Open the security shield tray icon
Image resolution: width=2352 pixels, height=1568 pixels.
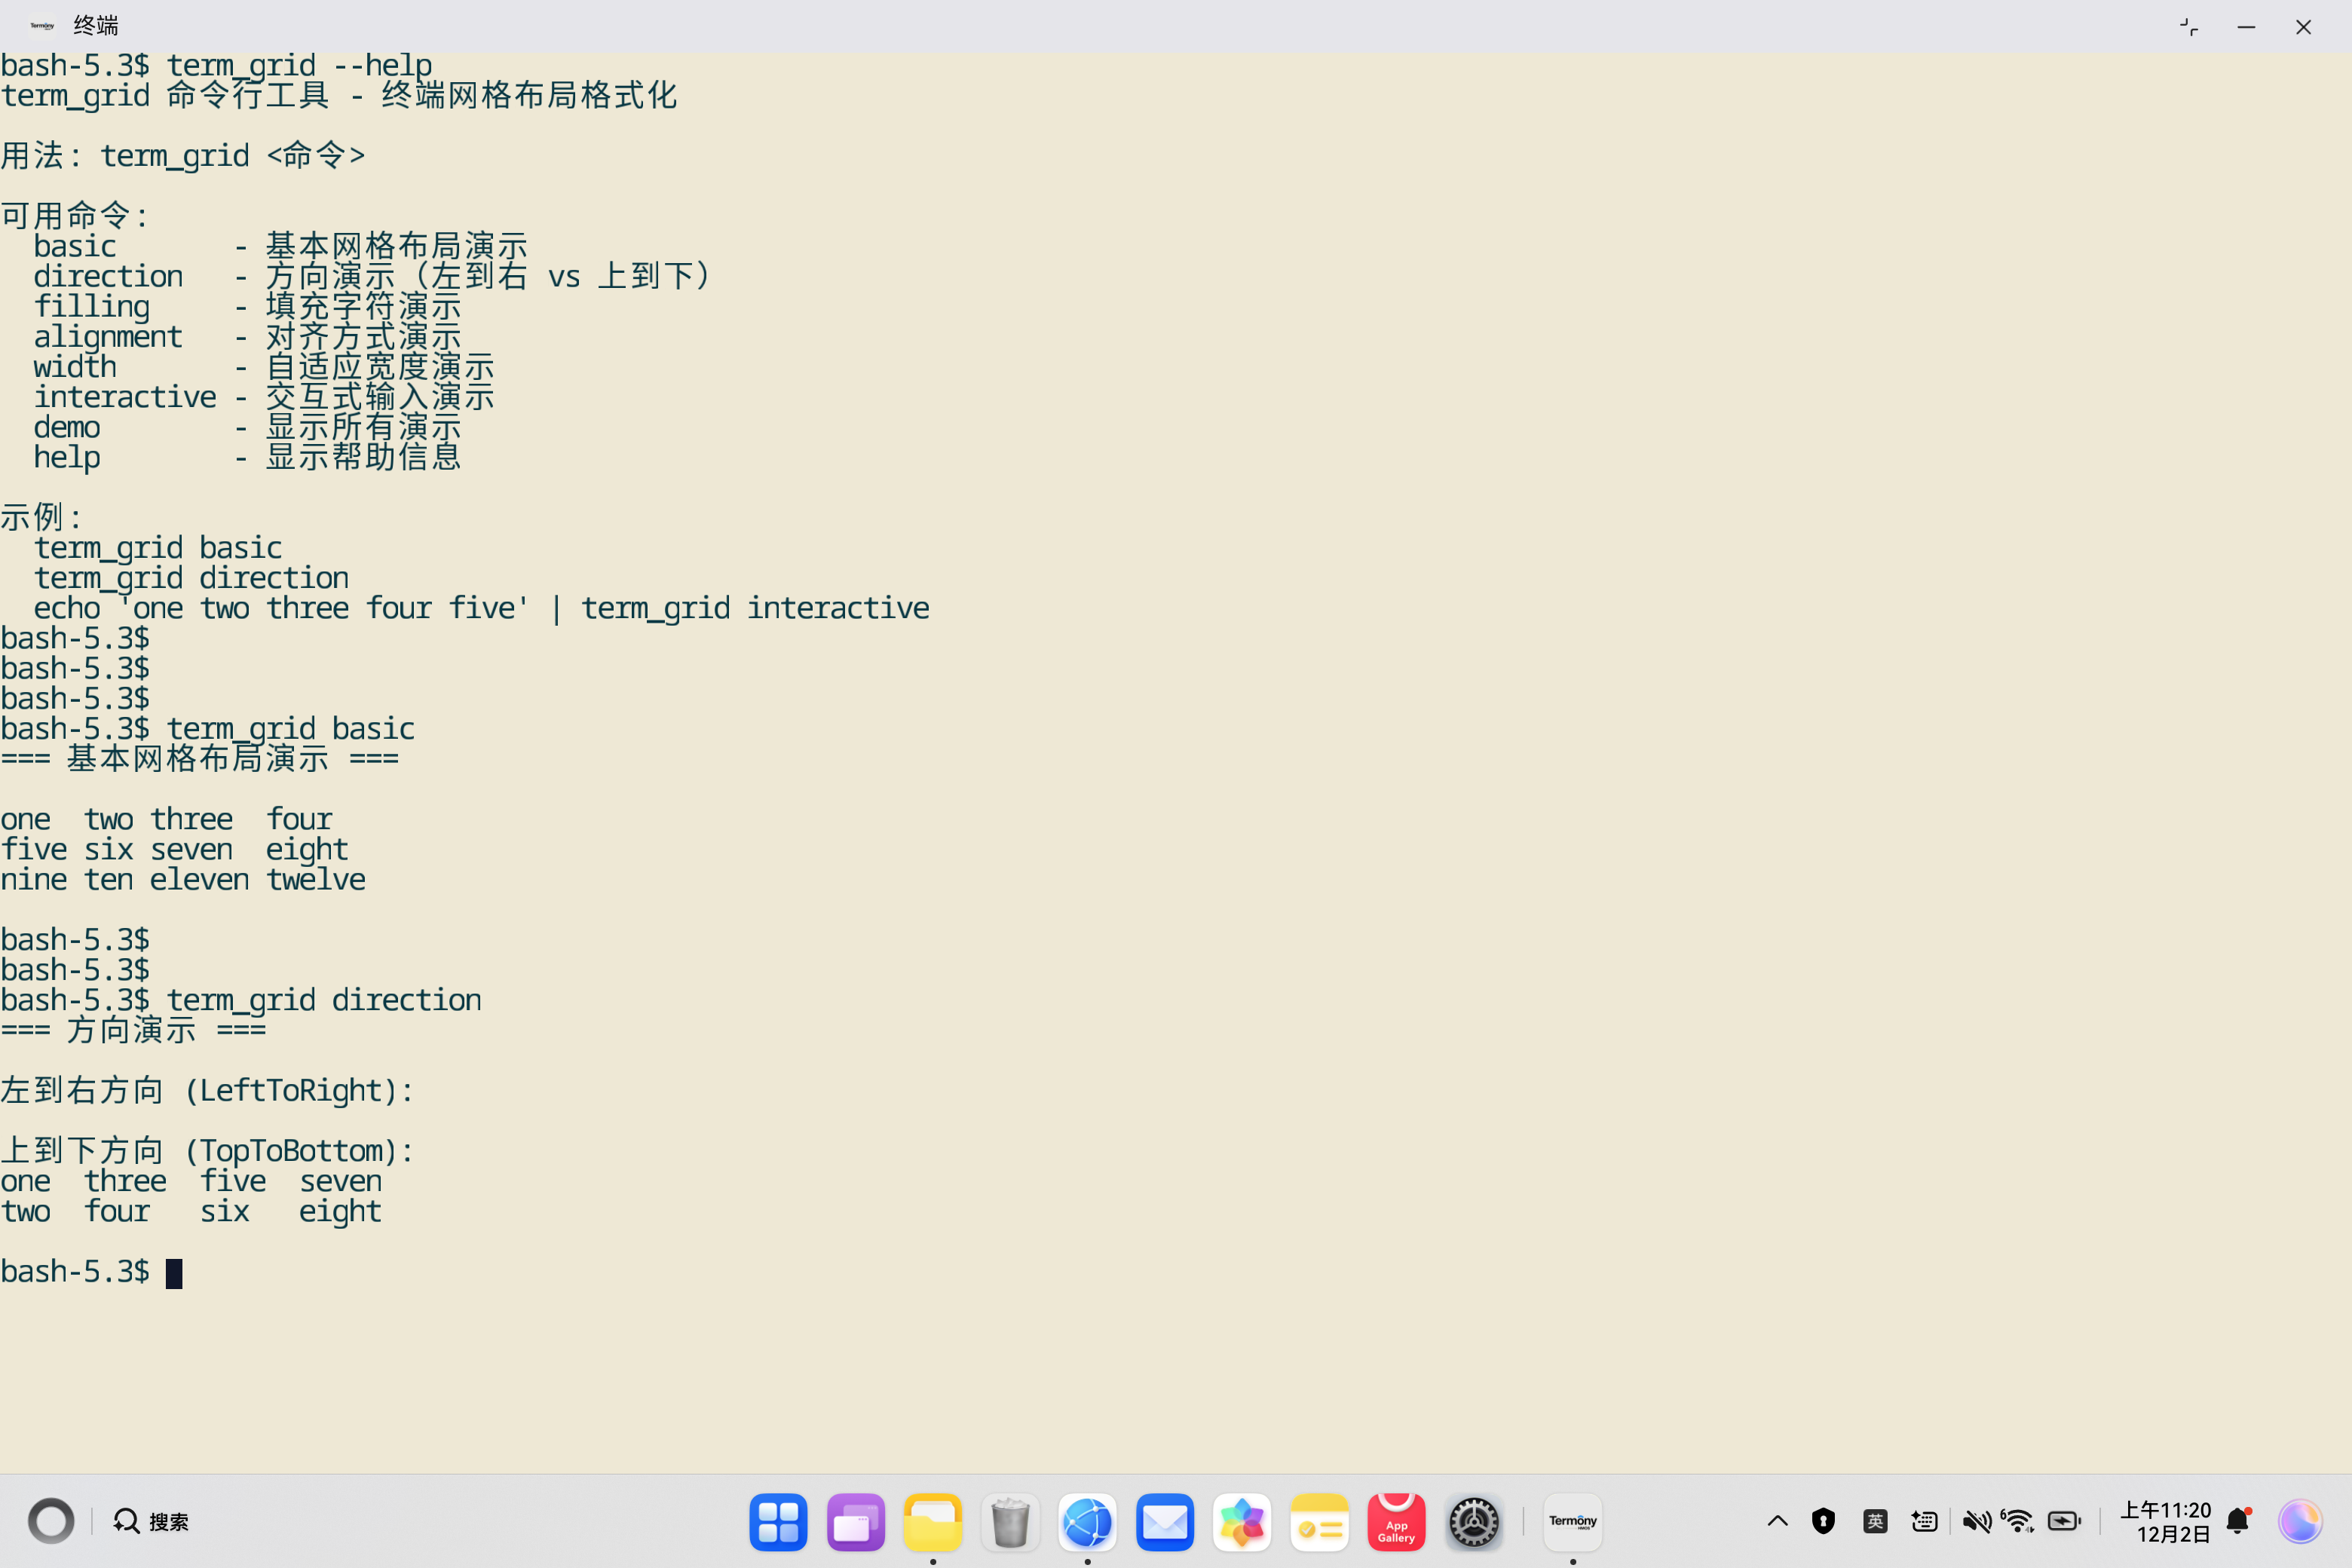tap(1823, 1521)
